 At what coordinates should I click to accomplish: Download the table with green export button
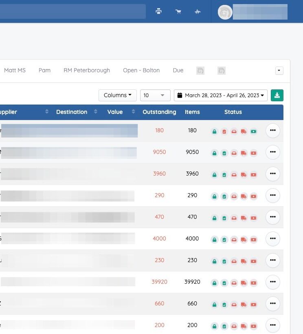(x=277, y=95)
